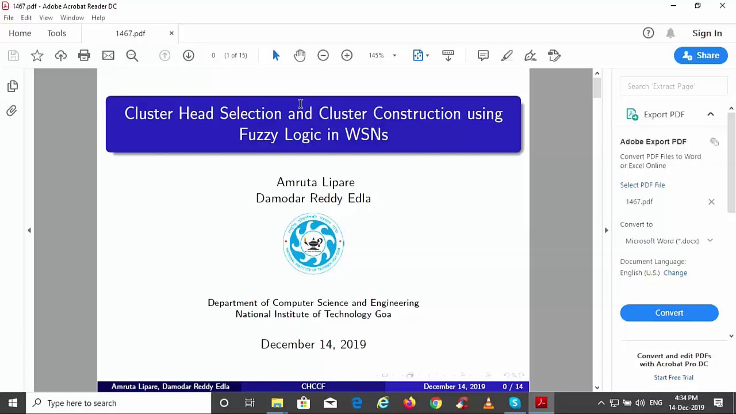
Task: Click the blue Convert button
Action: [669, 313]
